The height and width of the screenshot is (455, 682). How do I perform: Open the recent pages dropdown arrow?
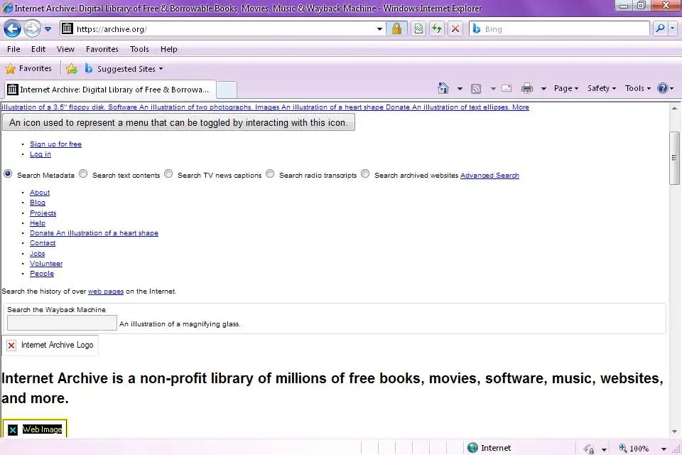tap(48, 29)
